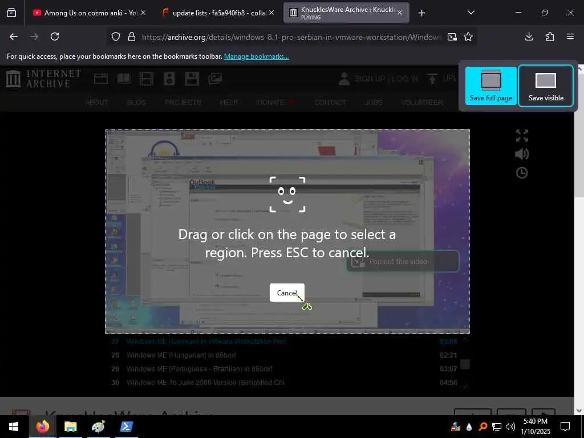Reload the current page

click(55, 36)
